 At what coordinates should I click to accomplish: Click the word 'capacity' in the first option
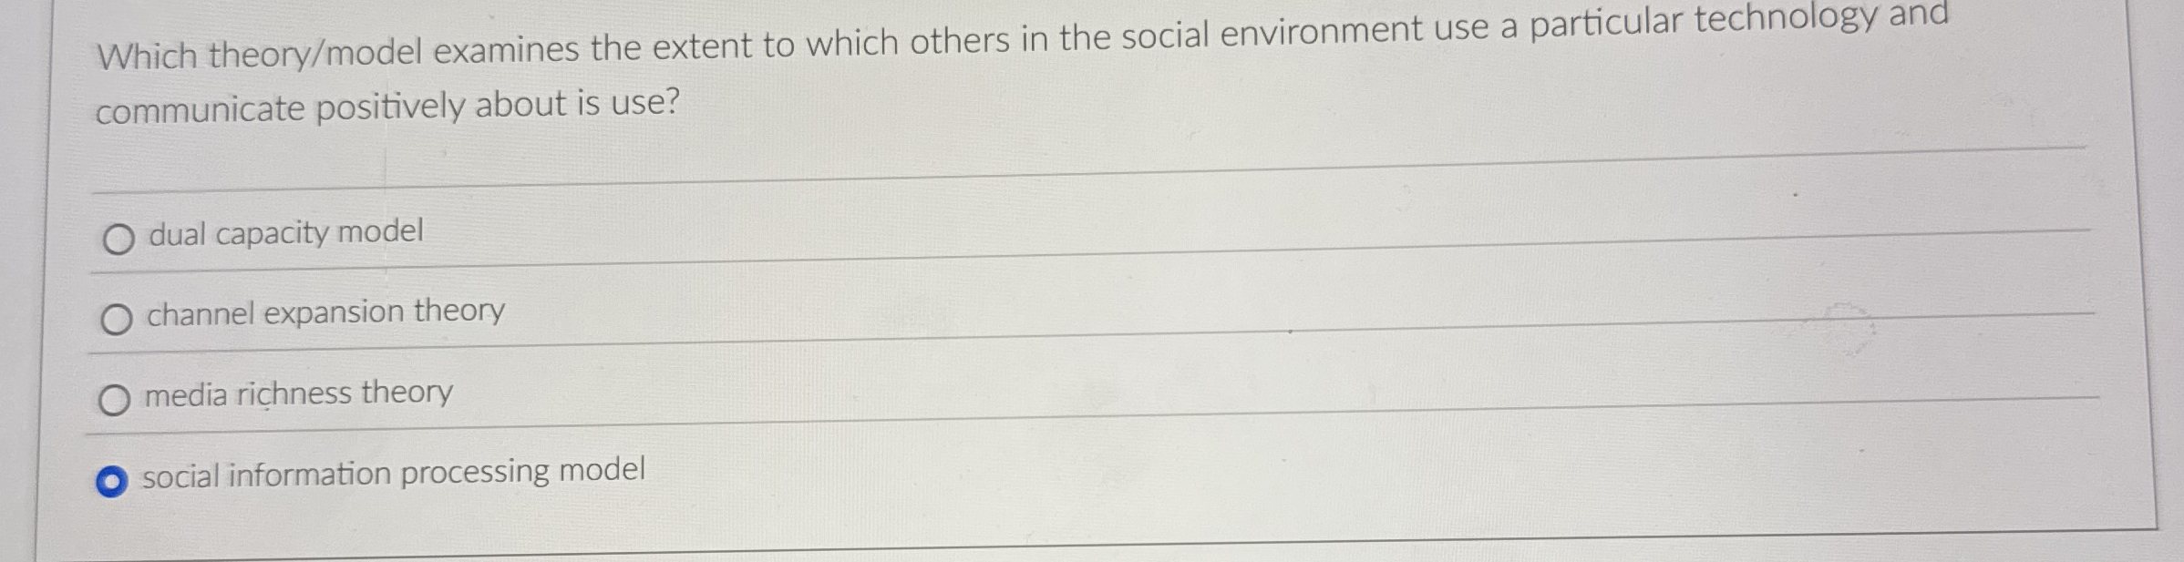271,234
